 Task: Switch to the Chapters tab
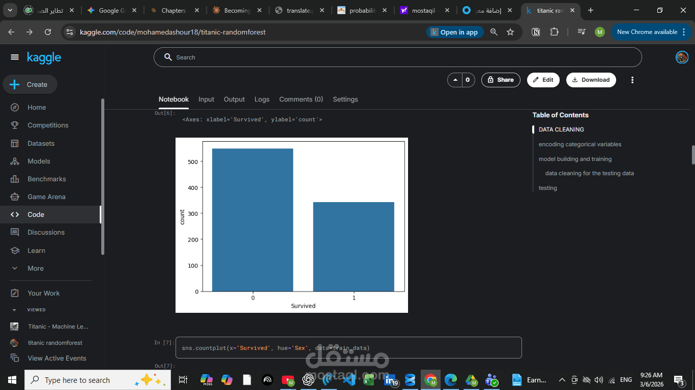pyautogui.click(x=173, y=10)
